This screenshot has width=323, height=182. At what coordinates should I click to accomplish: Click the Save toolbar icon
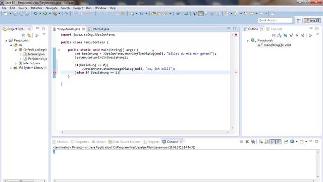16,14
